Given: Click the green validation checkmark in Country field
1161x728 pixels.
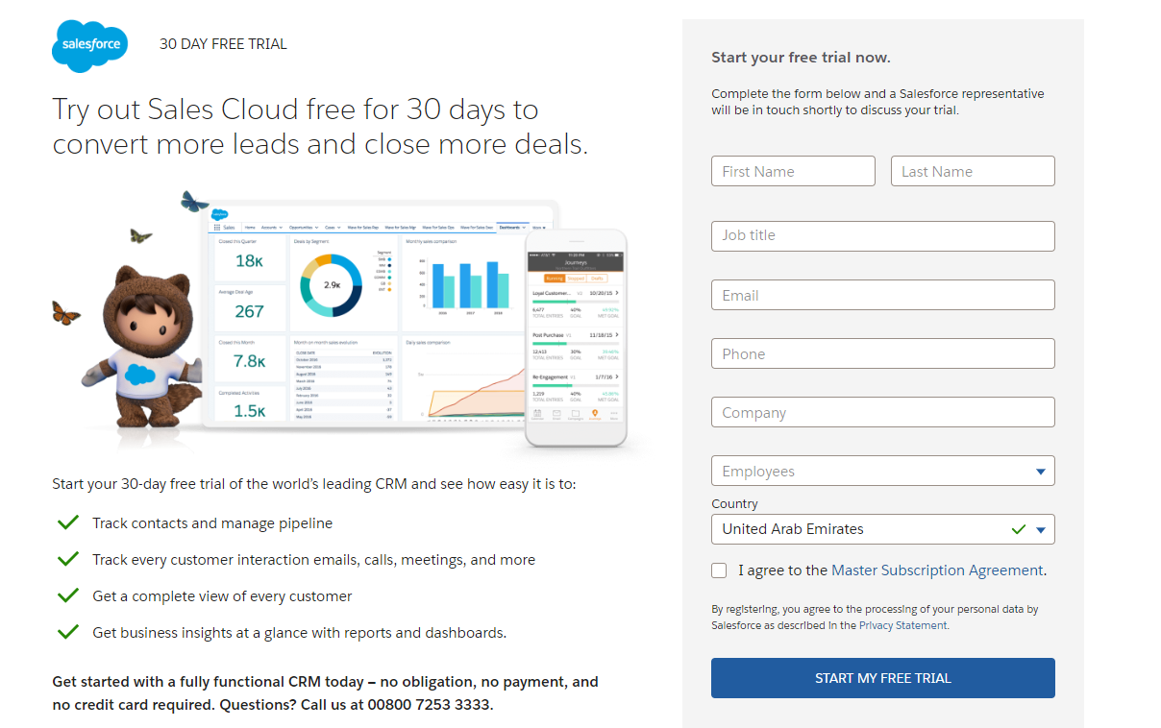Looking at the screenshot, I should point(1019,529).
